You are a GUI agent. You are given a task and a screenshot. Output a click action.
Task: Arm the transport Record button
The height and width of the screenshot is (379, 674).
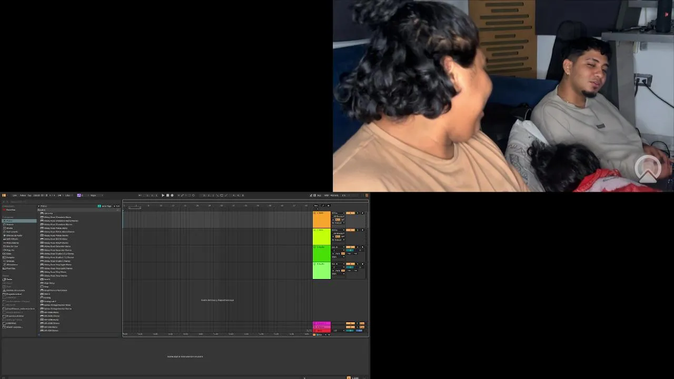[x=172, y=195]
